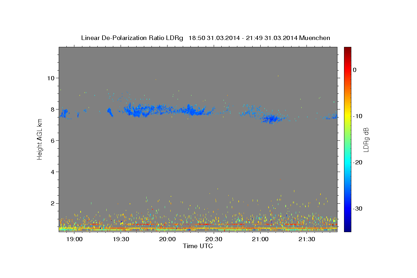Click the green middle section of the colorbar
417x278 pixels.
[x=347, y=139]
